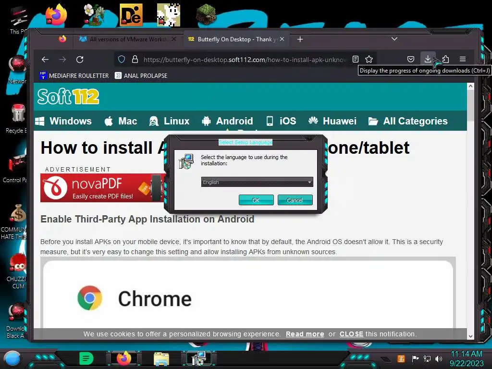This screenshot has height=369, width=492.
Task: Open the pixel dog desktop shortcut
Action: tap(169, 15)
